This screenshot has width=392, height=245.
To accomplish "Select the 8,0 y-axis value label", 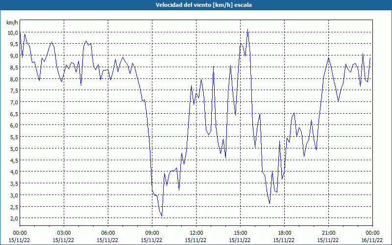I will point(14,79).
